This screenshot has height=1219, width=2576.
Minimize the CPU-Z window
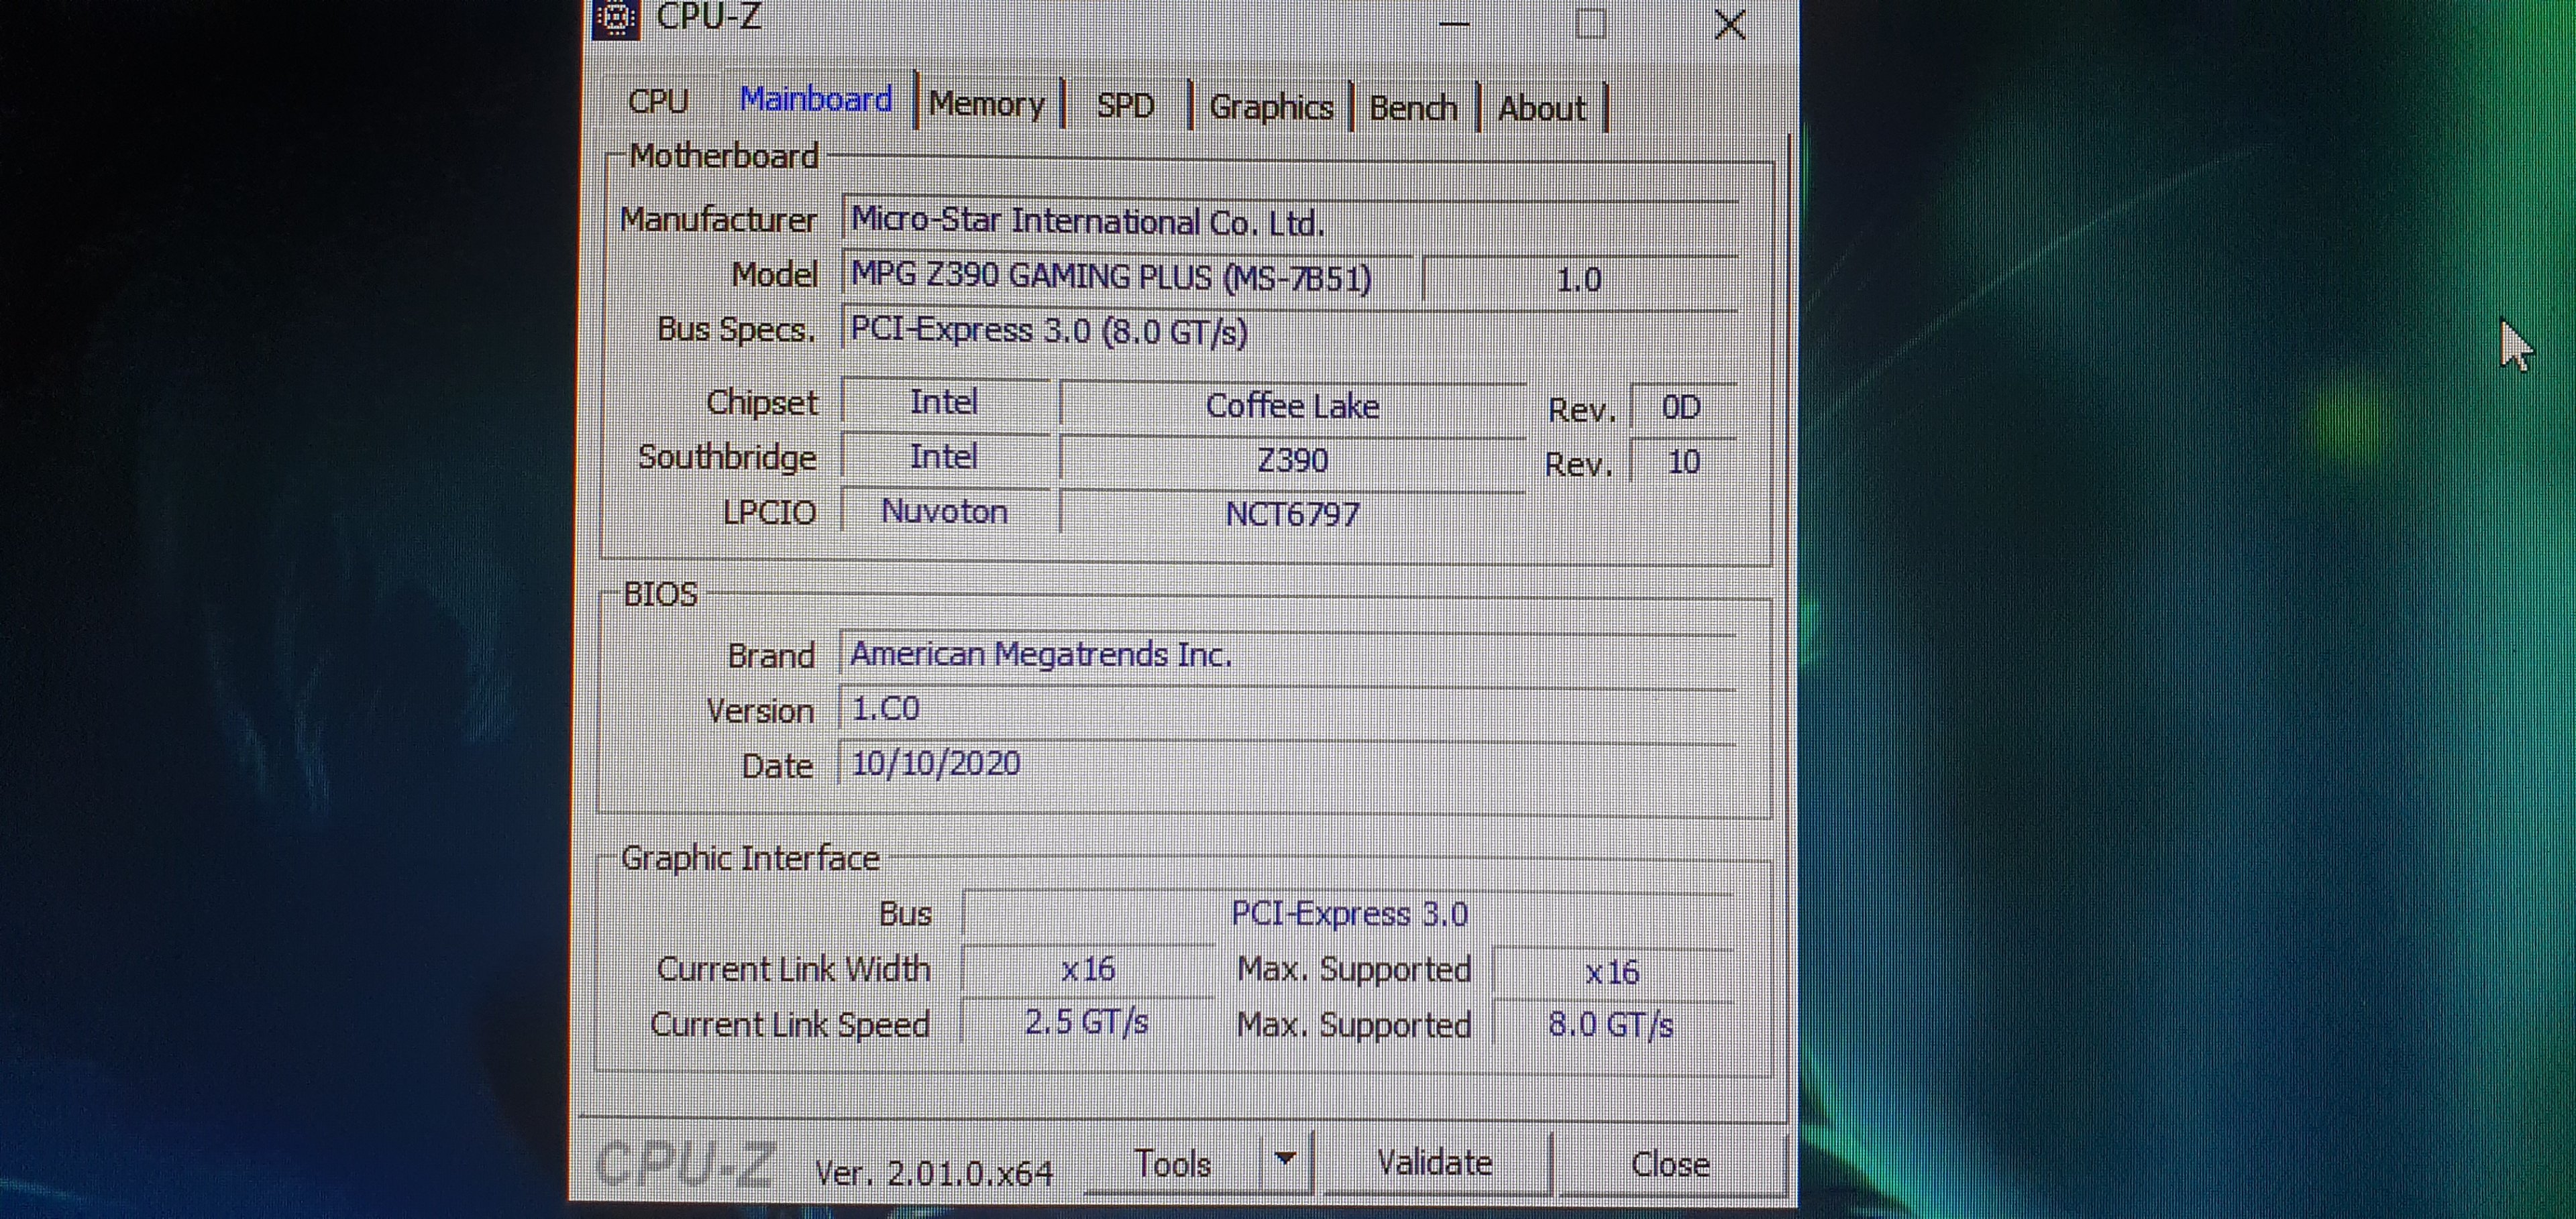pos(1453,23)
